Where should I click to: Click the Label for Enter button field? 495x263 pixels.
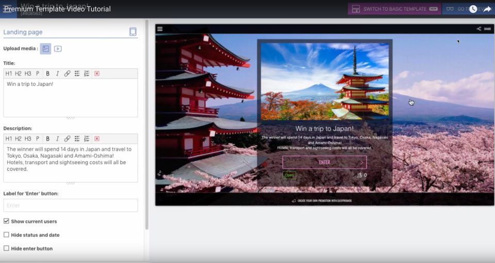coord(71,205)
